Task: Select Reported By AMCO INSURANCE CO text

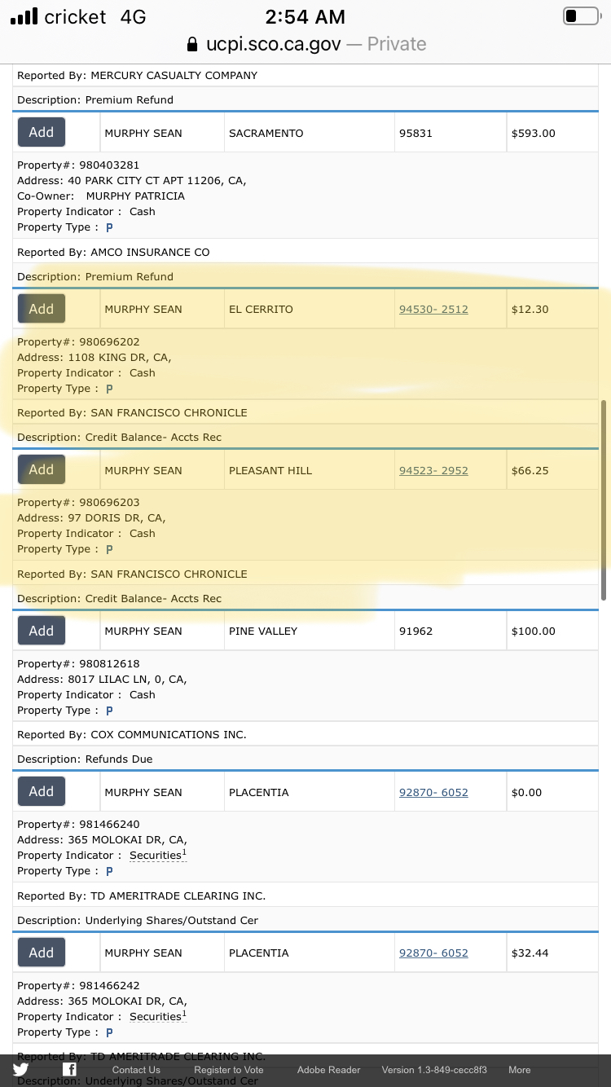Action: 113,253
